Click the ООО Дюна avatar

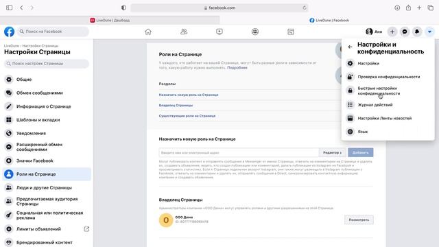[x=166, y=220]
